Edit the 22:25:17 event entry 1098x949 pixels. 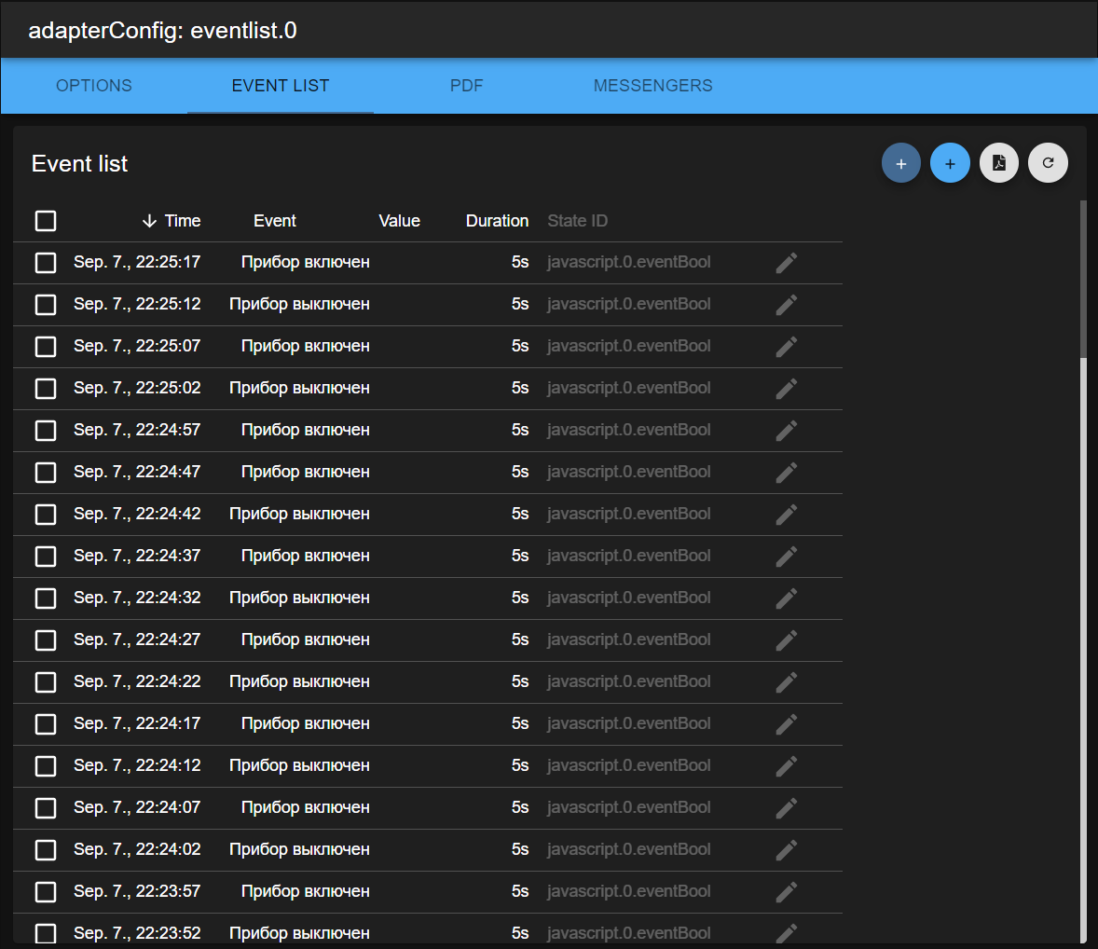pos(787,263)
